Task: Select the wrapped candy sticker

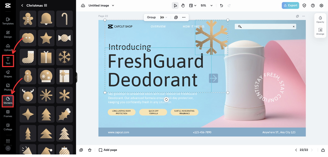Action: pos(64,38)
